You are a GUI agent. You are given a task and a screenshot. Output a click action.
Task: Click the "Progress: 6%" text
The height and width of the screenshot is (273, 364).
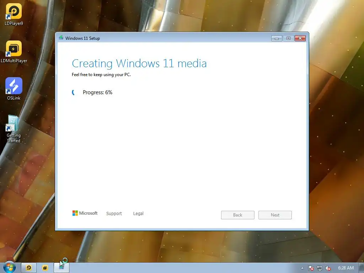pos(97,92)
